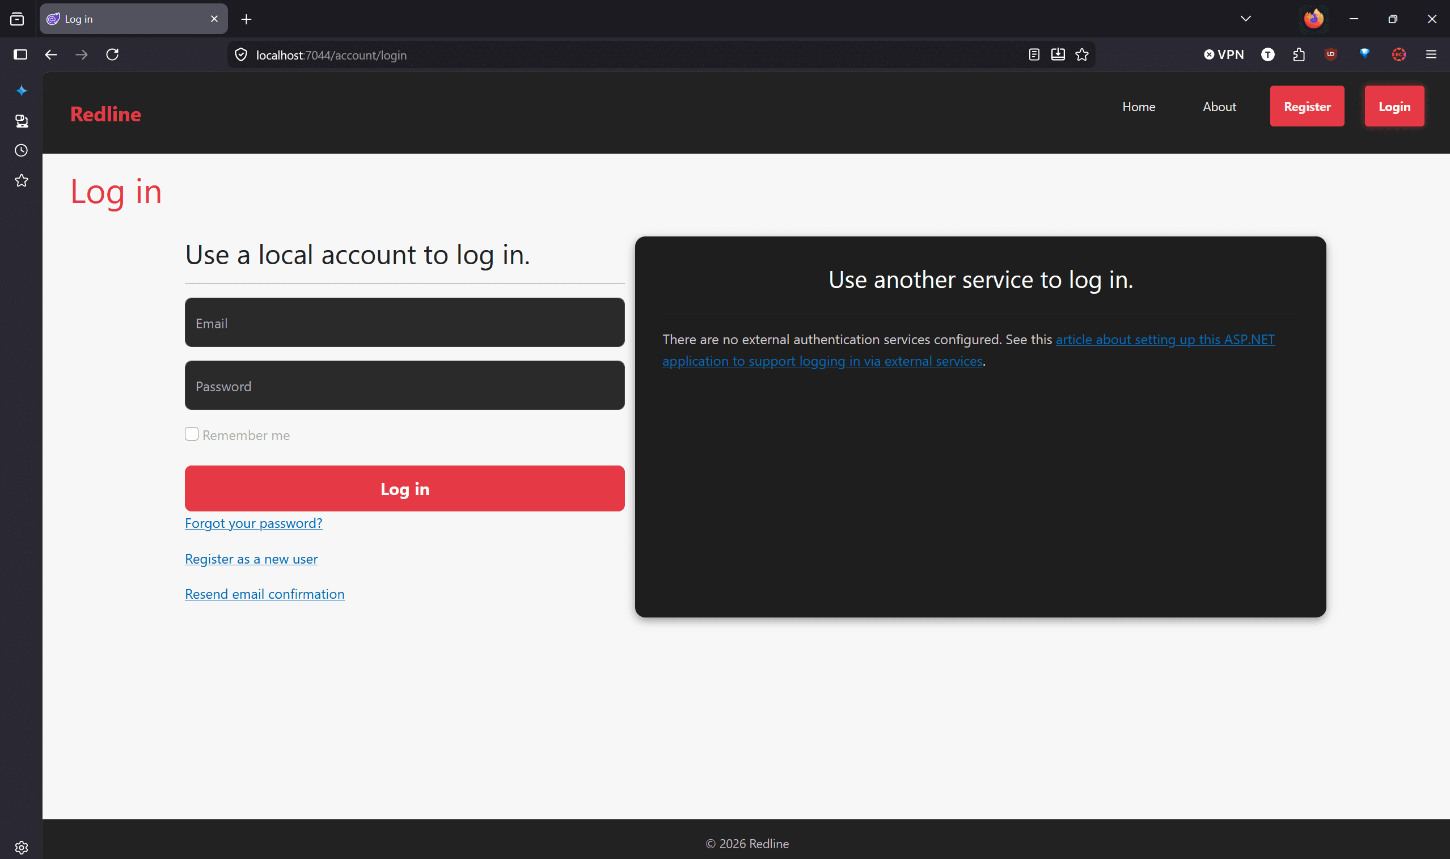Click the Login nav button
Viewport: 1450px width, 859px height.
[1394, 106]
